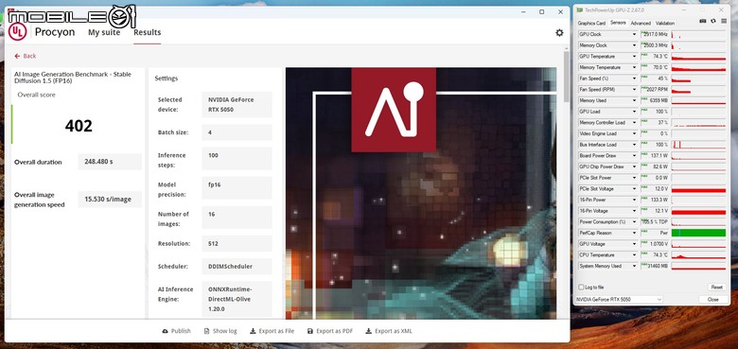Open Memory Temperature sensor dropdown
The height and width of the screenshot is (349, 738).
click(635, 68)
